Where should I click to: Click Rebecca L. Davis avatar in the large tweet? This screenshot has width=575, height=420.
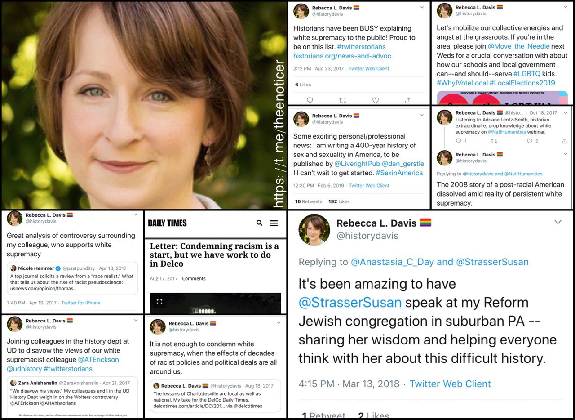click(314, 229)
